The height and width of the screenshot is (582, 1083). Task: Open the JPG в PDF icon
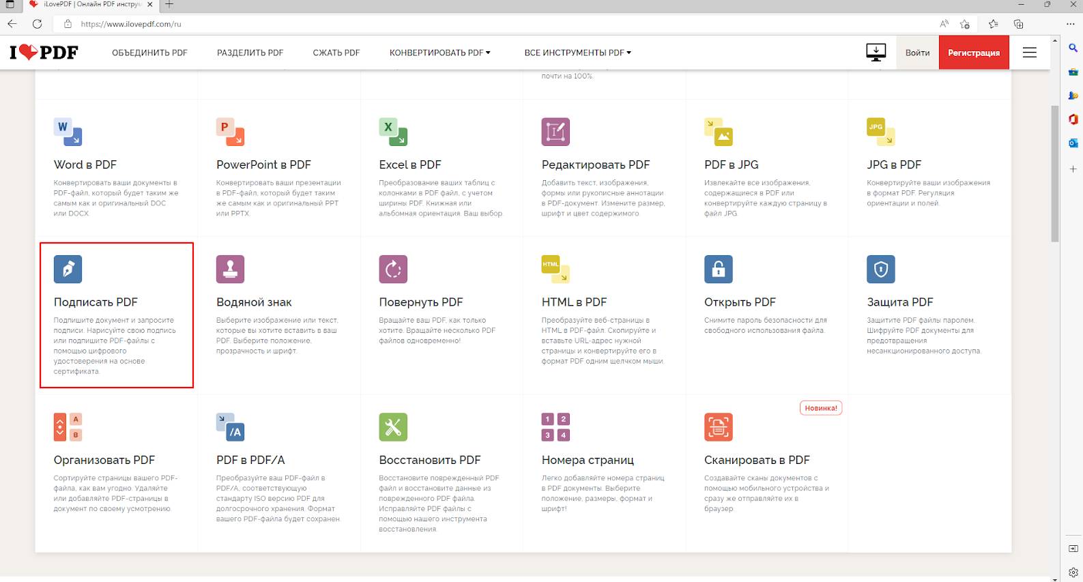click(x=881, y=132)
